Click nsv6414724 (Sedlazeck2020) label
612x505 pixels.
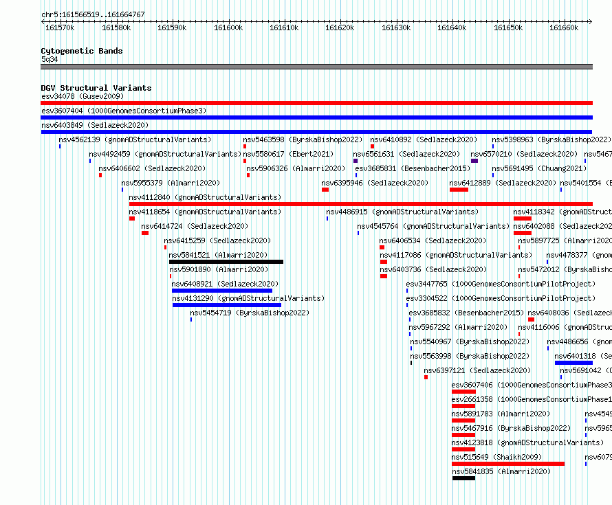(x=195, y=226)
